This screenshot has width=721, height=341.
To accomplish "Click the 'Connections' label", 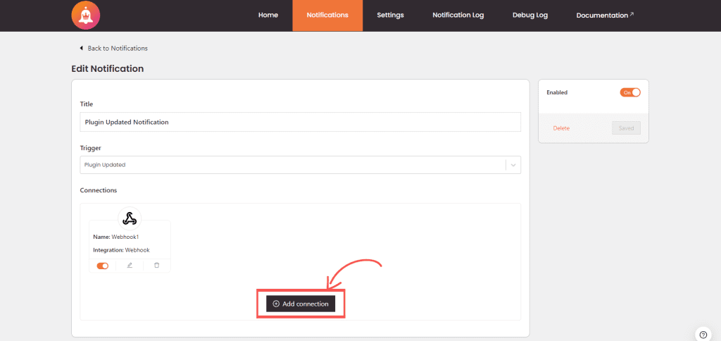I will coord(99,190).
